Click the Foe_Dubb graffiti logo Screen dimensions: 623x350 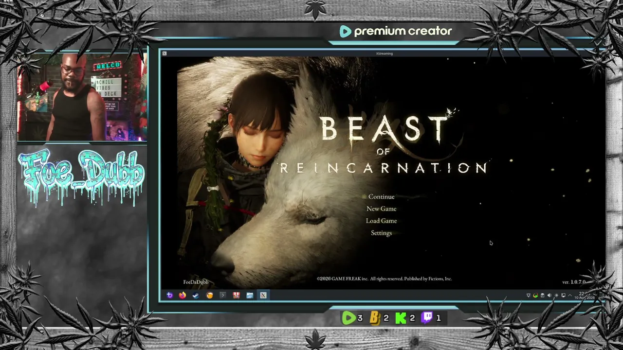[x=82, y=177]
